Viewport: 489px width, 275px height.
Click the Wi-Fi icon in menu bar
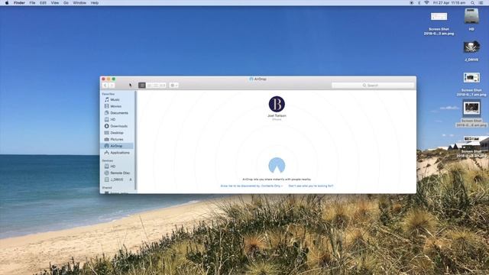click(x=426, y=3)
